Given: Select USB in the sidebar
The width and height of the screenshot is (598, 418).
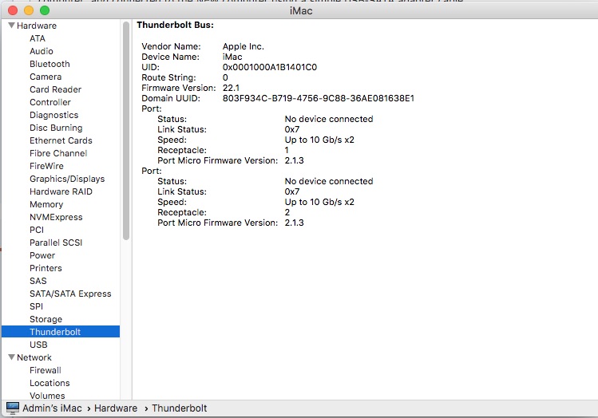Looking at the screenshot, I should pyautogui.click(x=38, y=345).
